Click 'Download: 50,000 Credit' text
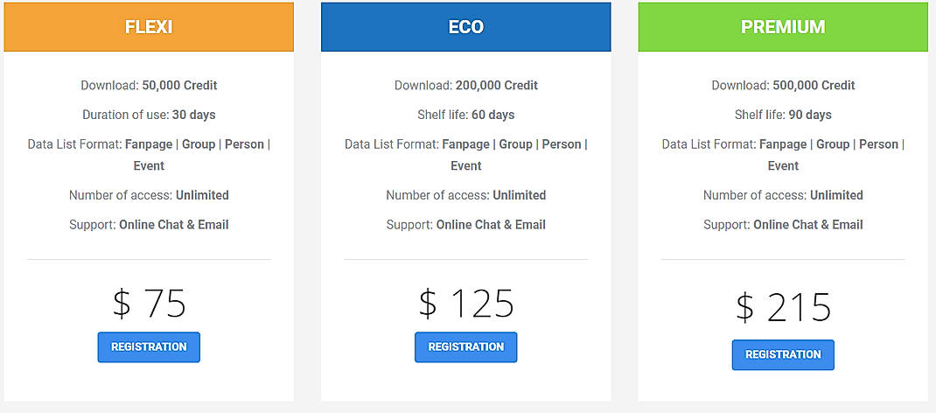936x413 pixels. coord(149,86)
